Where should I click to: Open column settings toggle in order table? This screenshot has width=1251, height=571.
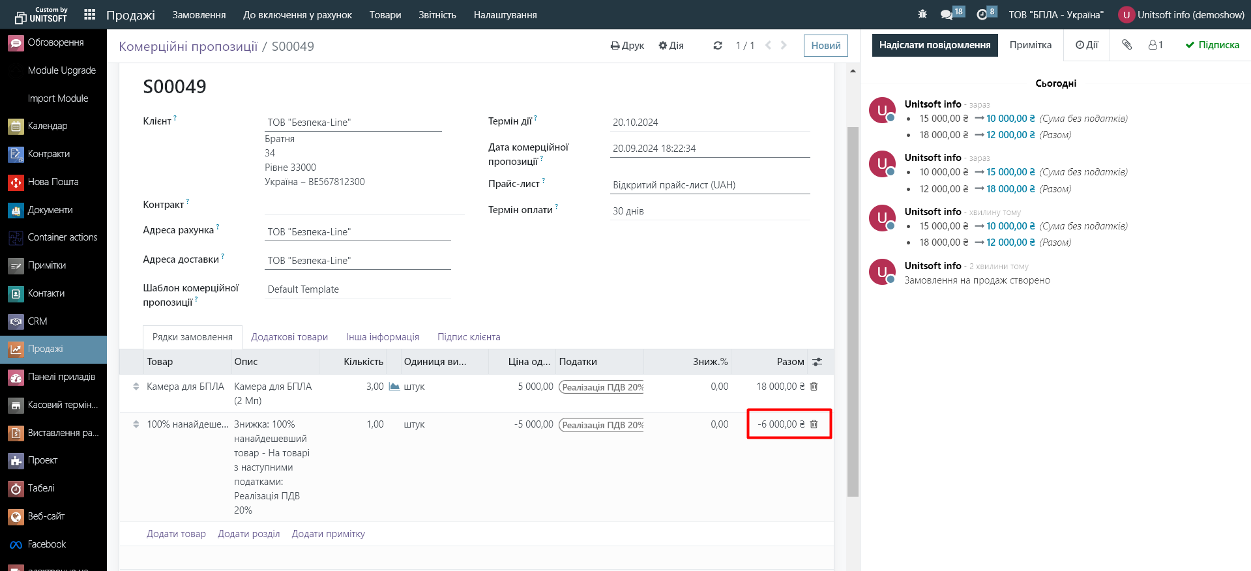817,362
